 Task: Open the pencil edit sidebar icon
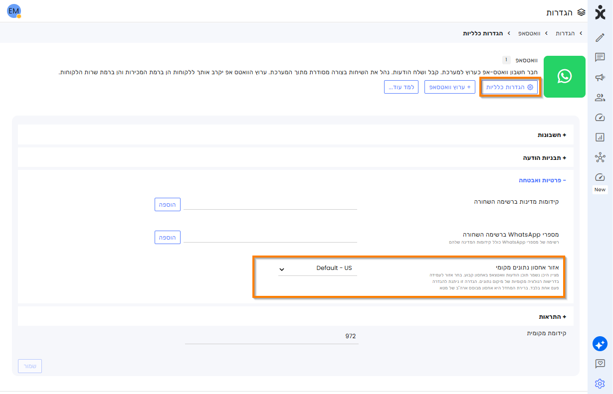pos(600,37)
